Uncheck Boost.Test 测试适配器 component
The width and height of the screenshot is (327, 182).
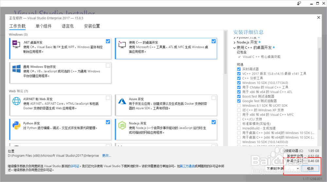(x=239, y=97)
